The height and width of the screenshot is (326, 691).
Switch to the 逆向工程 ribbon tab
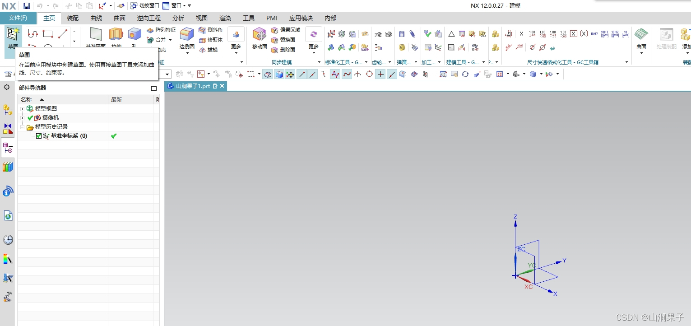coord(149,18)
